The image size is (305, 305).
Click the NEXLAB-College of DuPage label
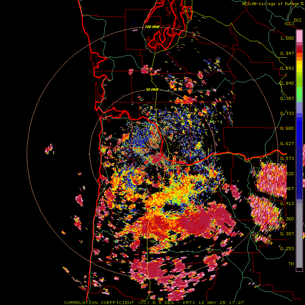click(271, 4)
